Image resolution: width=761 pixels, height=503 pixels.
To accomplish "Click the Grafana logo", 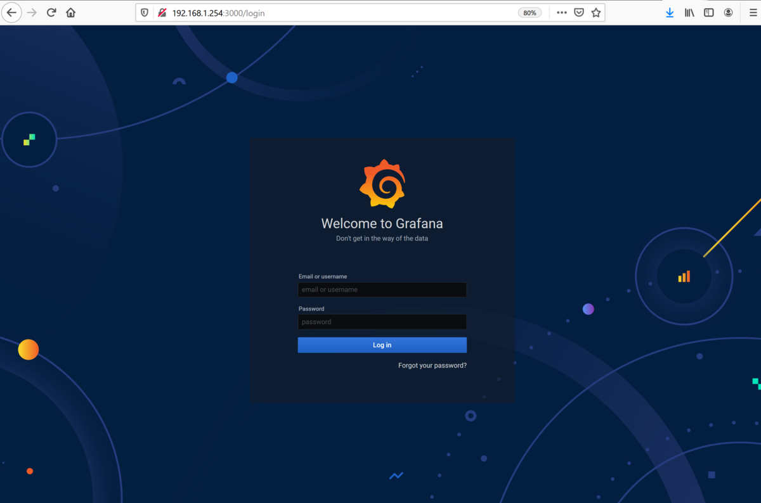I will [382, 184].
